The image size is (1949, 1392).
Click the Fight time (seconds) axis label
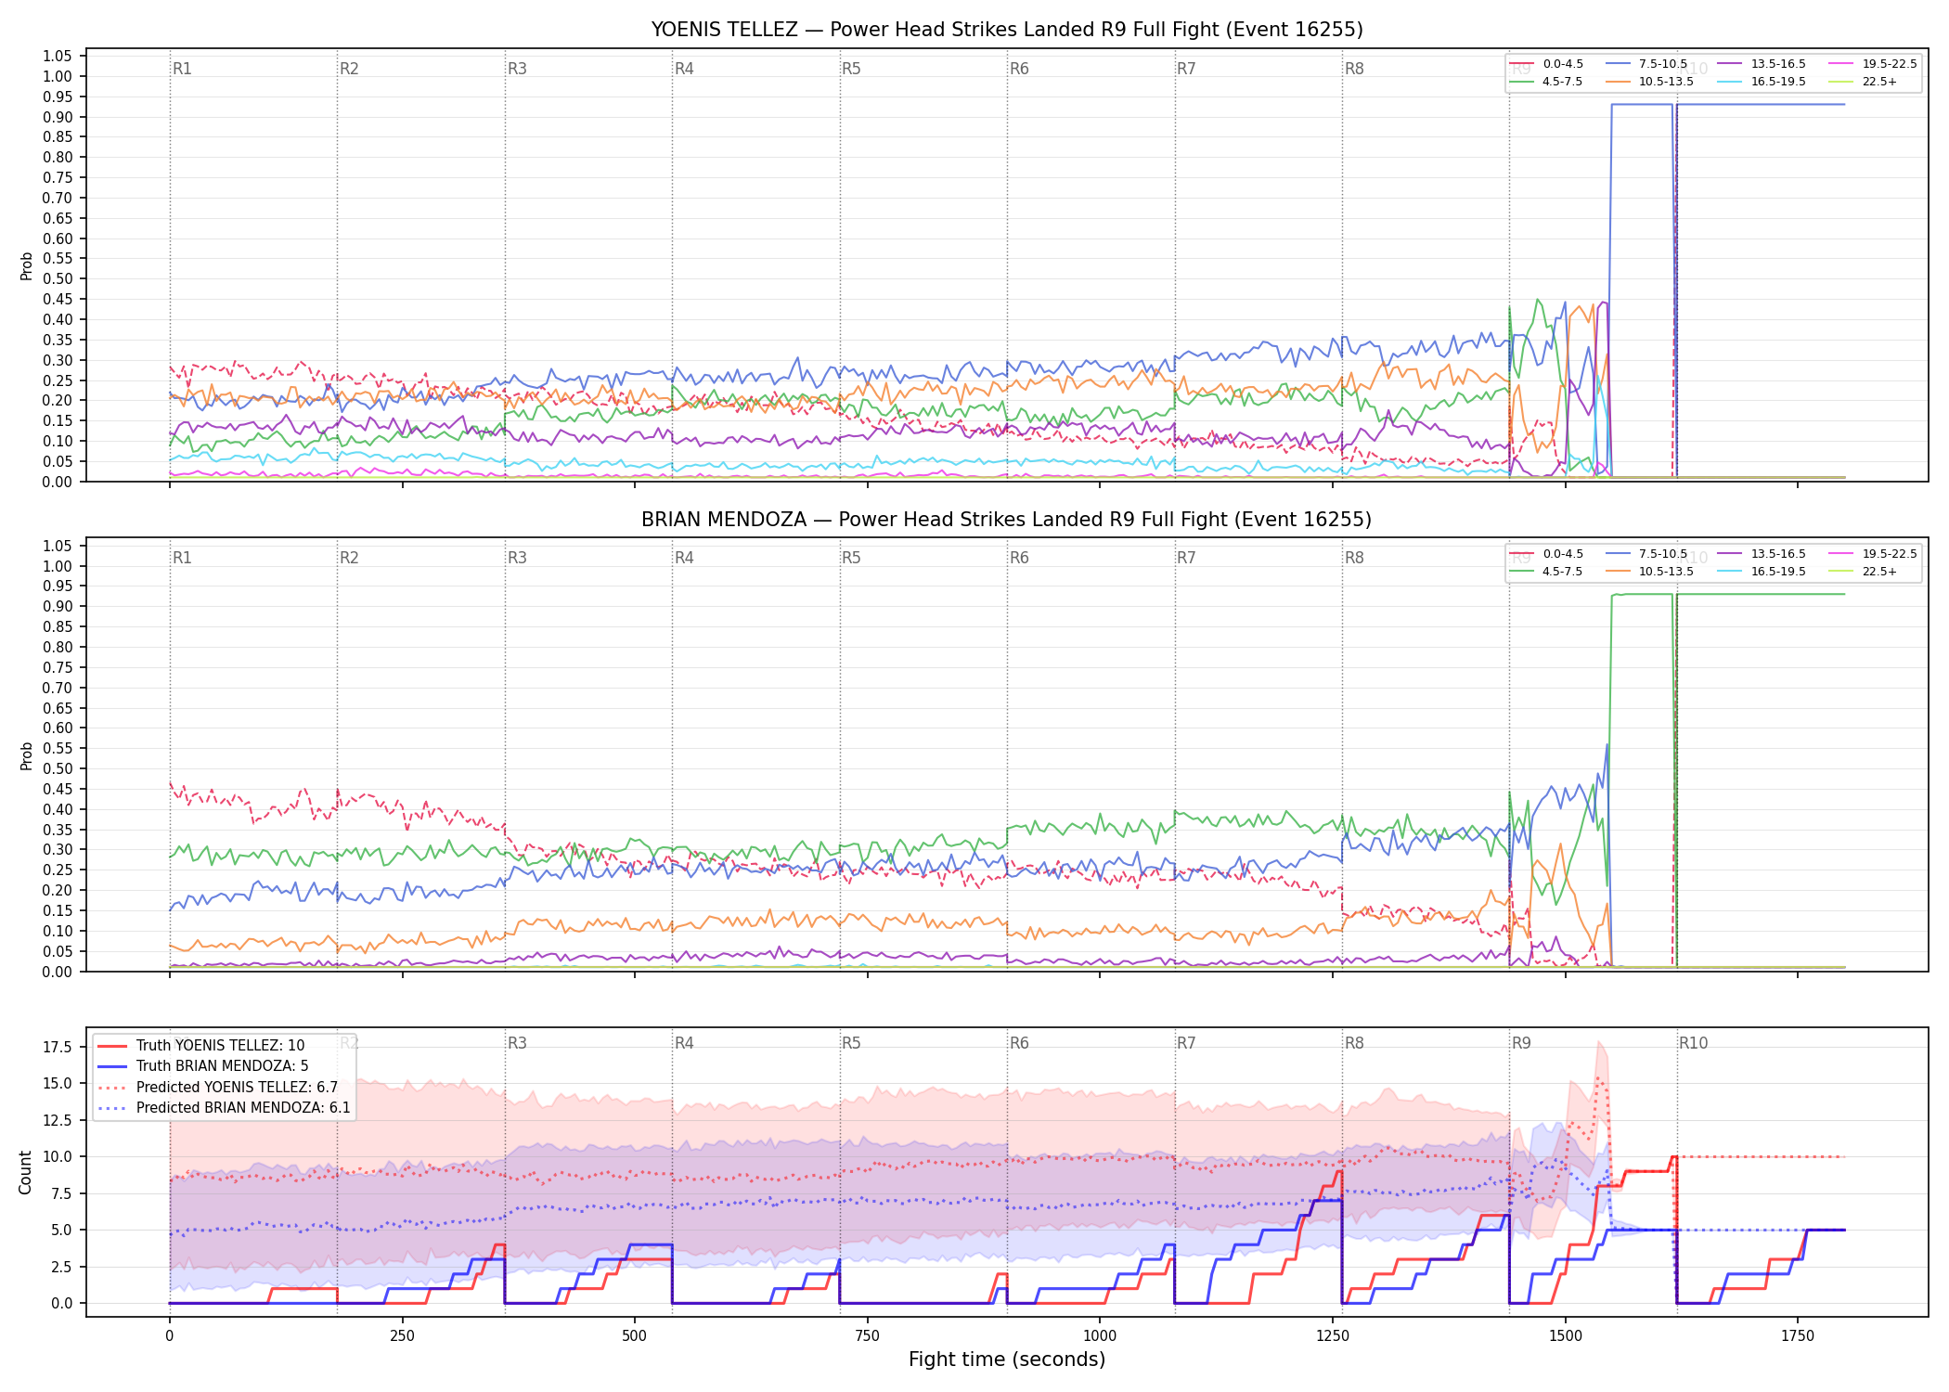[x=1007, y=1360]
